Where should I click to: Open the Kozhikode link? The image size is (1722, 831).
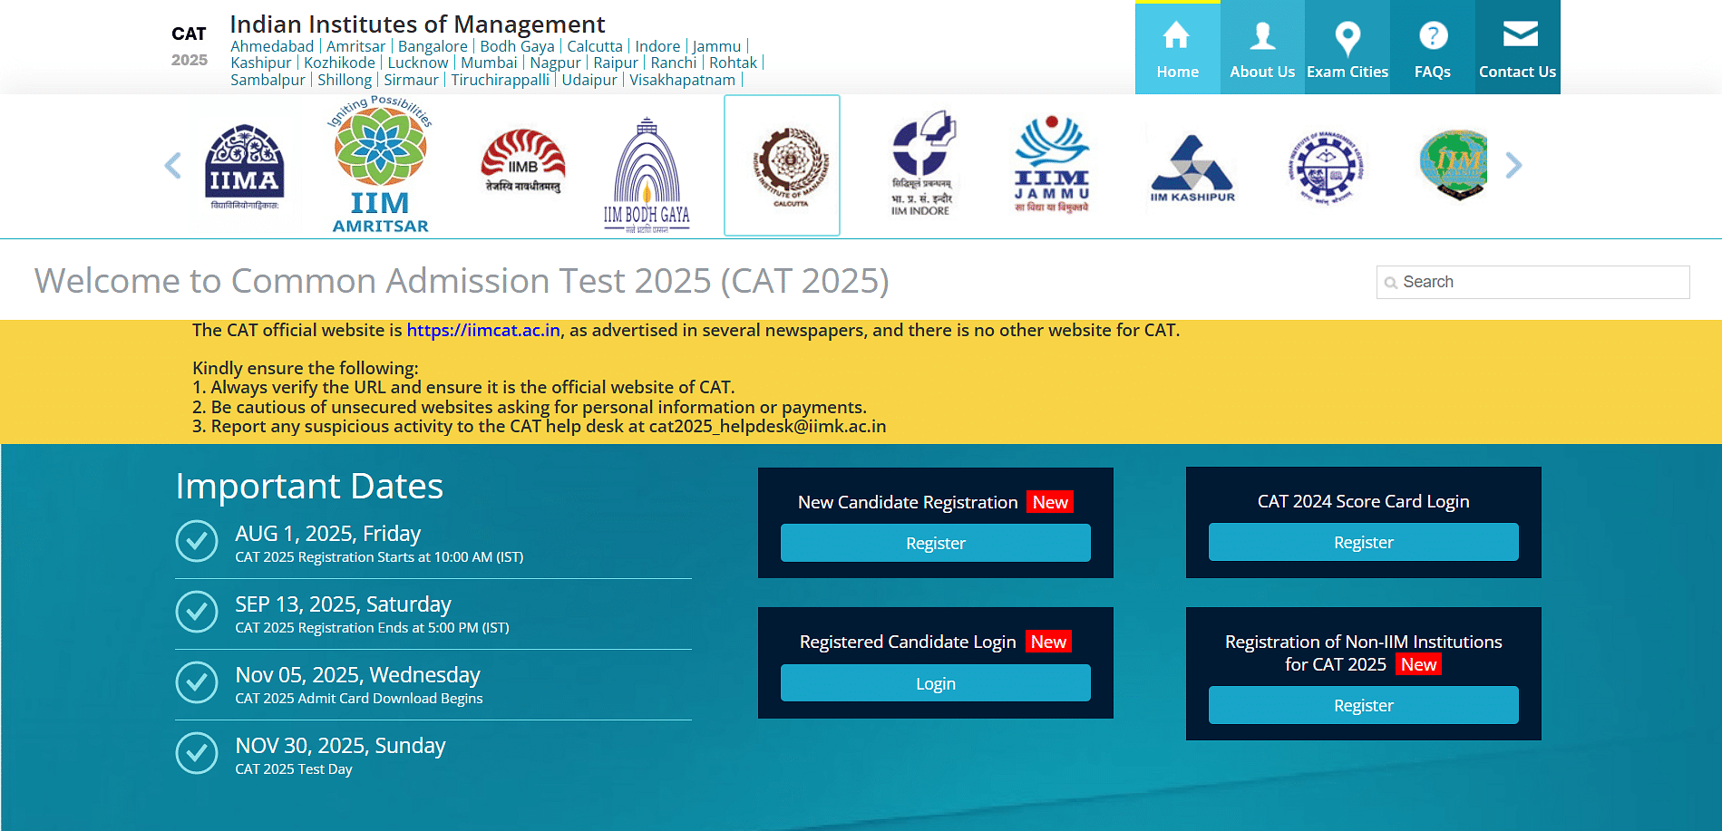(x=339, y=63)
